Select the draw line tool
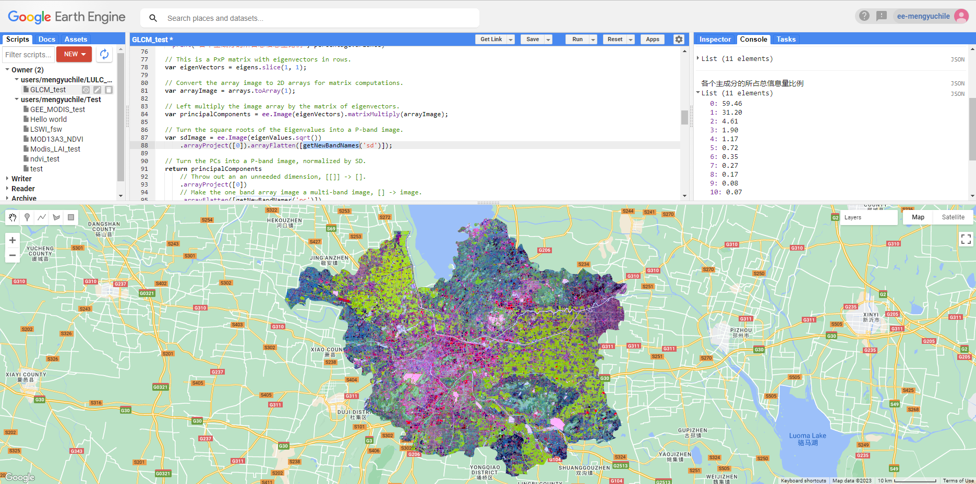Viewport: 976px width, 484px height. point(42,217)
